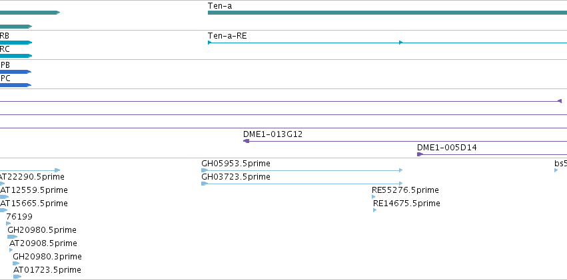567x280 pixels.
Task: Click the Ten-a-RE intron mid arrow
Action: [400, 43]
